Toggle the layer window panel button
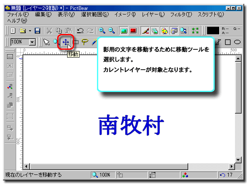 coord(155,31)
